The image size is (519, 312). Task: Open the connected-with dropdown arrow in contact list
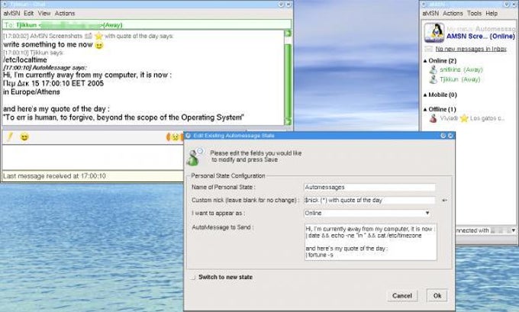tap(514, 230)
